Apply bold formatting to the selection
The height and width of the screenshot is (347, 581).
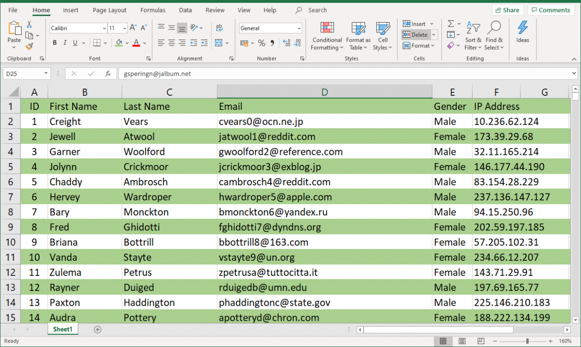coord(54,43)
